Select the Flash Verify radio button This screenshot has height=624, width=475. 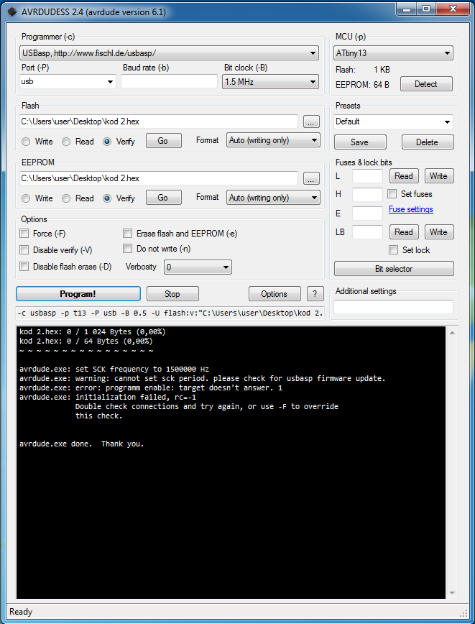(107, 142)
